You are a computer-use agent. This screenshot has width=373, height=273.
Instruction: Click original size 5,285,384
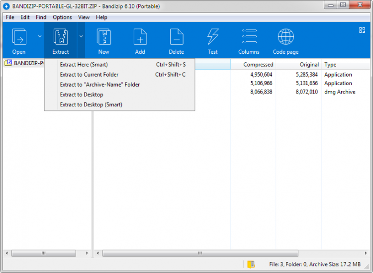point(307,75)
